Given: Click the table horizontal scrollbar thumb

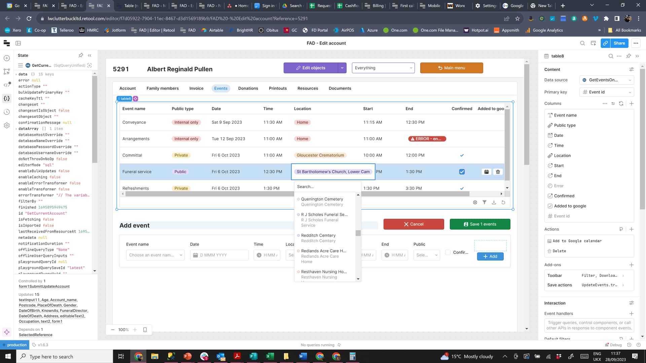Looking at the screenshot, I should [297, 194].
